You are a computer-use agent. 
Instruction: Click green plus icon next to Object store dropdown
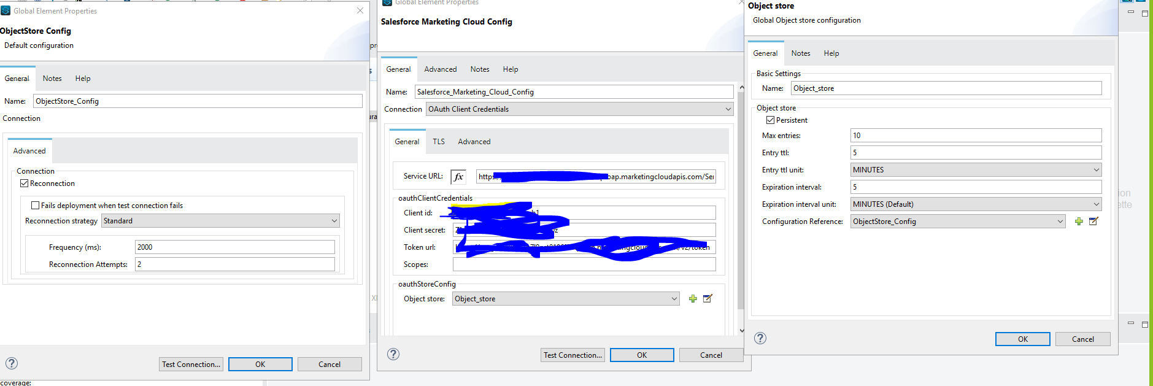[x=693, y=299]
